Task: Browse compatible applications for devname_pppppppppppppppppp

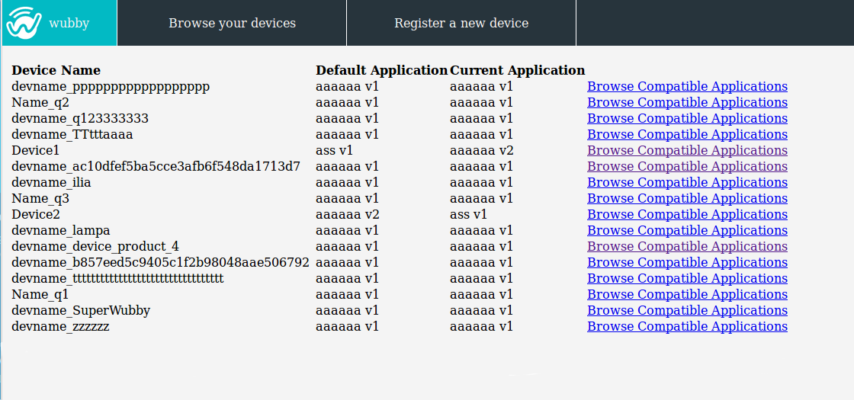Action: (687, 87)
